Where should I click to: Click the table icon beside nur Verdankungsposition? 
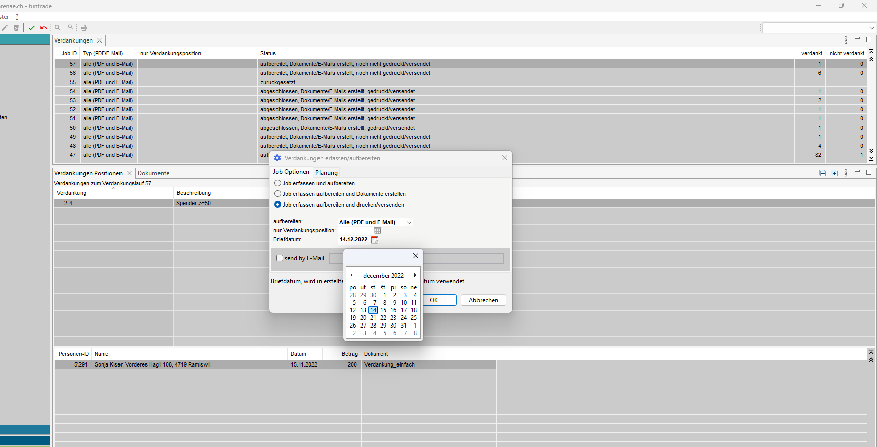(x=377, y=231)
